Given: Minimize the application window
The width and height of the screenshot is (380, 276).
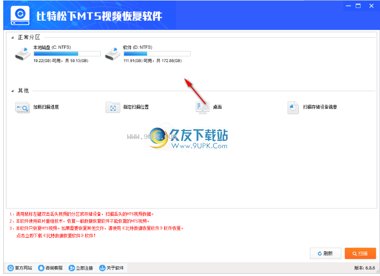Looking at the screenshot, I should click(x=348, y=6).
